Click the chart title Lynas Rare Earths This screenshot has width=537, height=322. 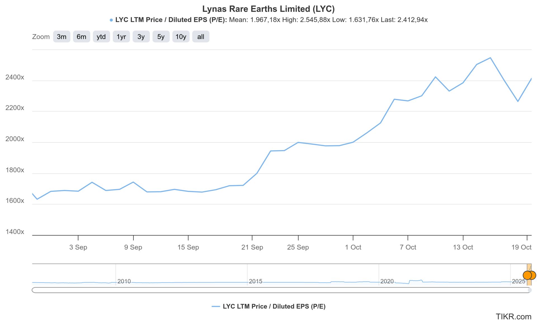click(x=268, y=9)
